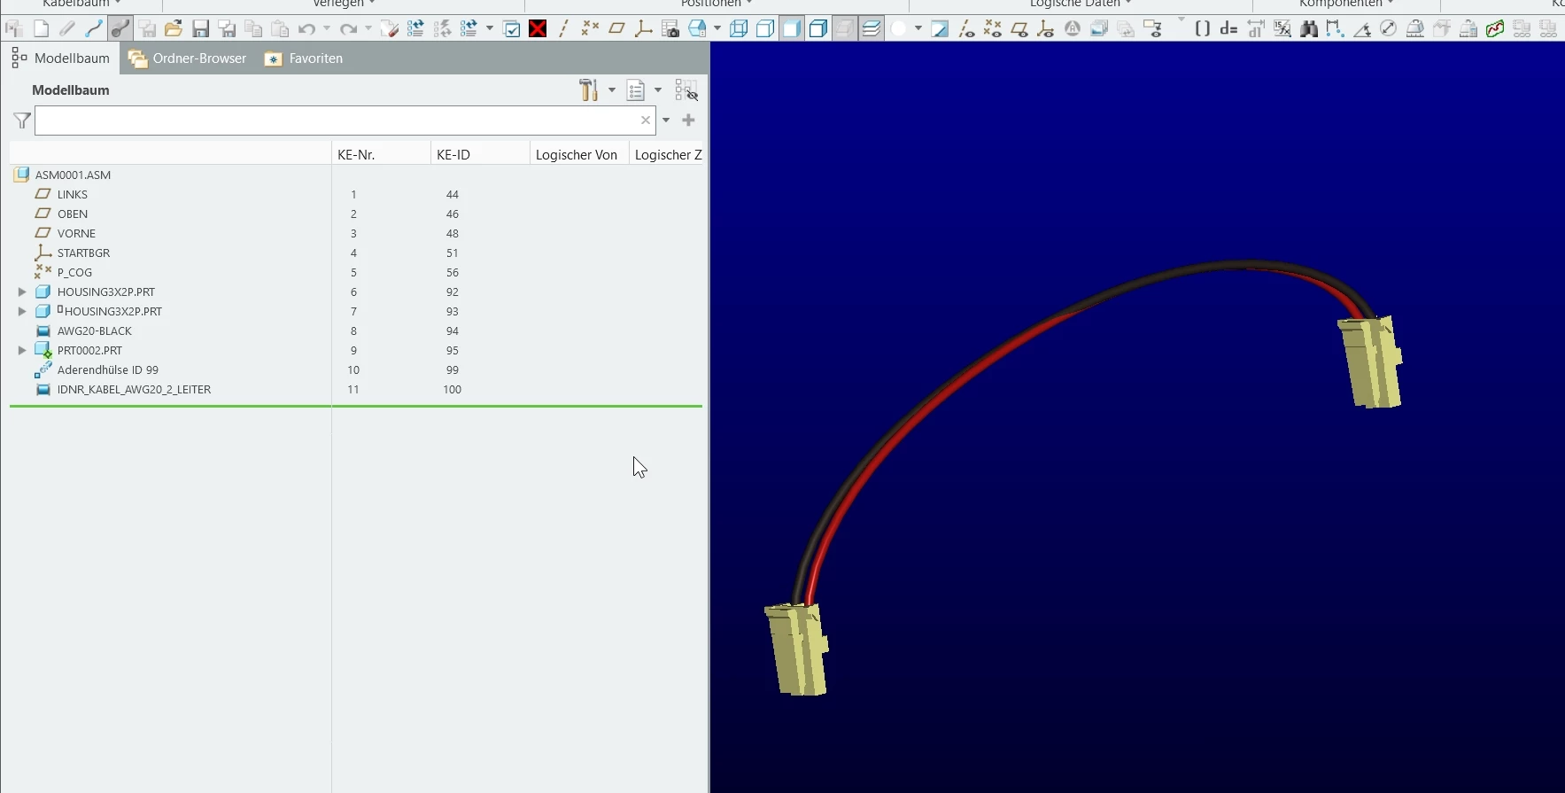Open the Positionen ribbon group dropdown

(717, 4)
